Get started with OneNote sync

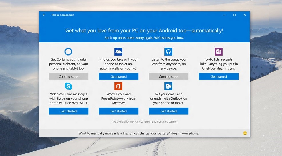[219, 76]
